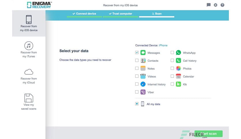The height and width of the screenshot is (139, 241).
Task: Open Recover from my iTunes sidebar item
Action: coord(29,50)
